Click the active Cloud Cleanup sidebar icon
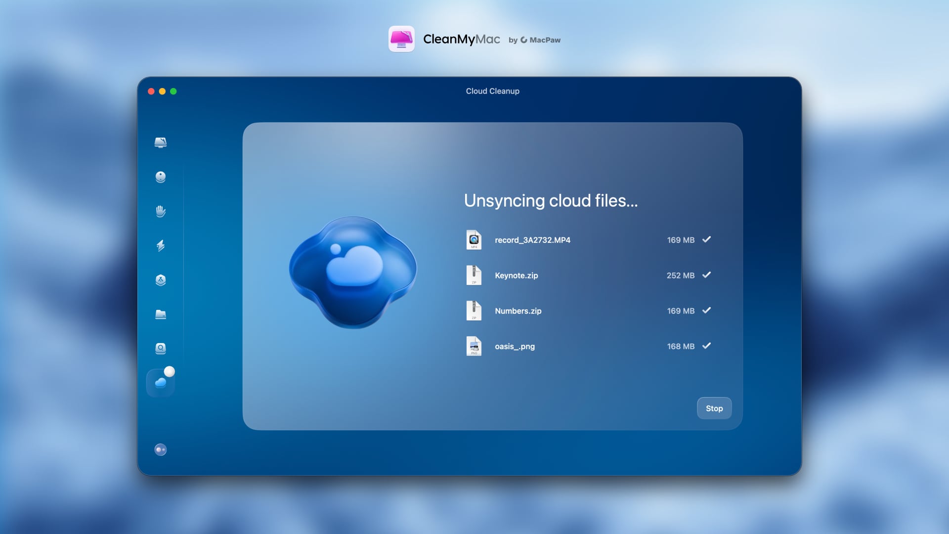Viewport: 949px width, 534px height. (160, 383)
